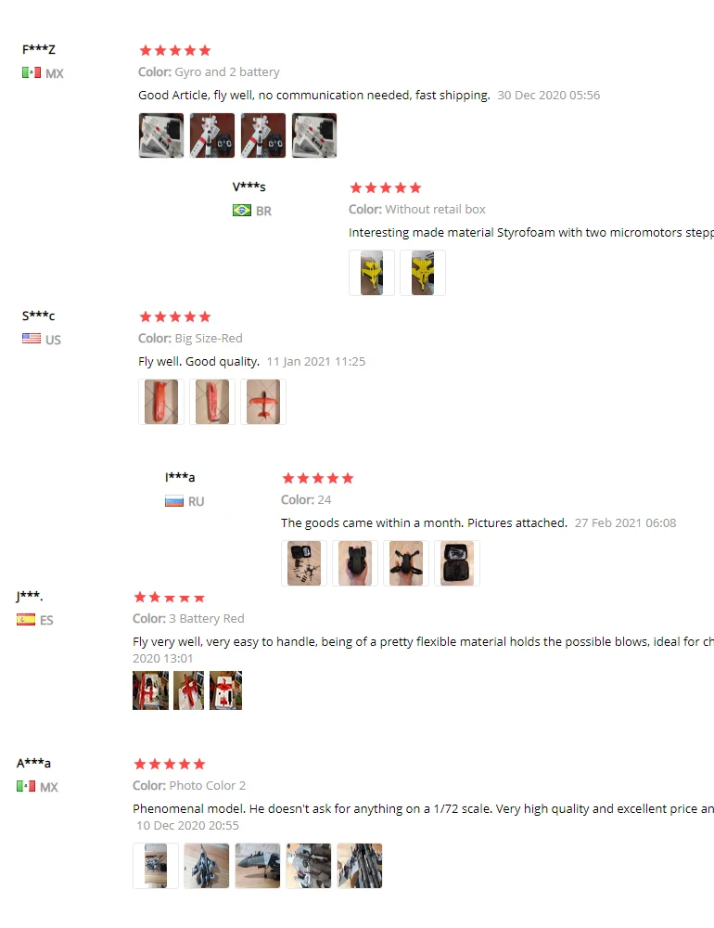Open first red plane photo by J***.
This screenshot has width=714, height=928.
[150, 690]
